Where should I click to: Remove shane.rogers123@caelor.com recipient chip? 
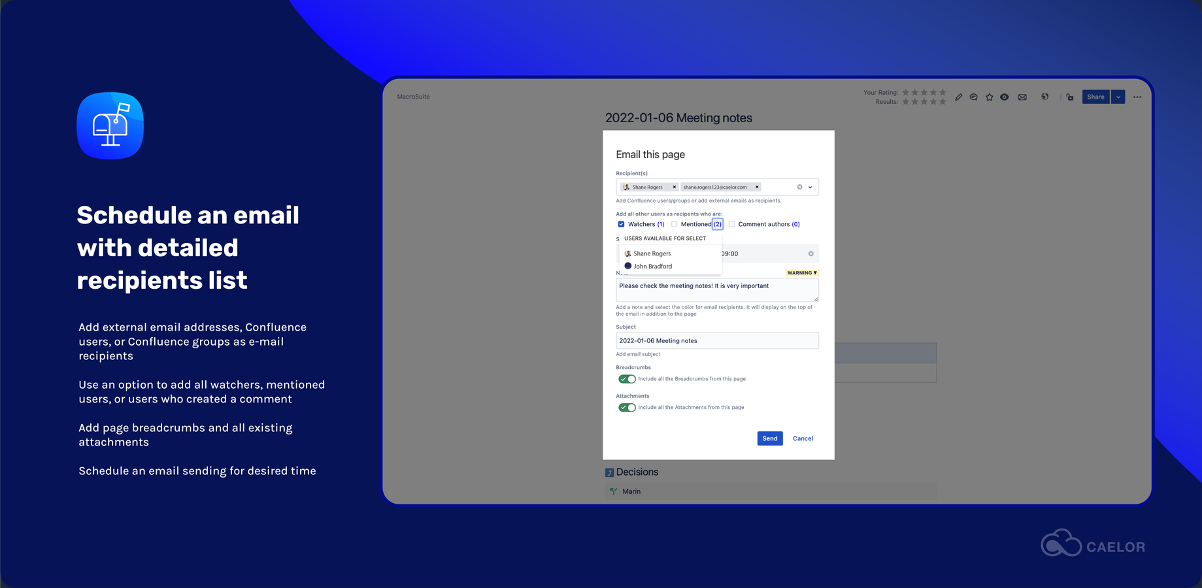tap(757, 187)
